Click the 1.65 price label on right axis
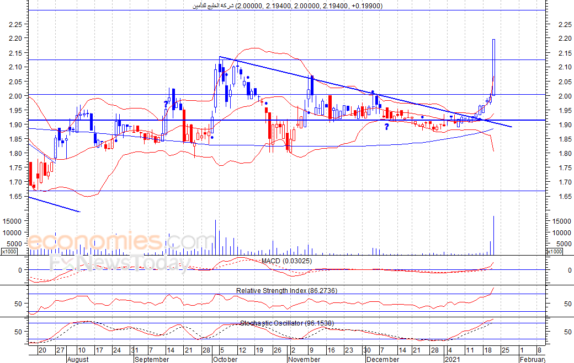574x363 pixels. pyautogui.click(x=559, y=197)
